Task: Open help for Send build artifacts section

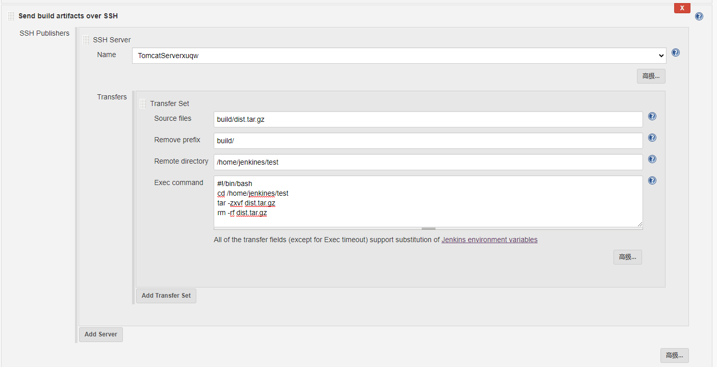Action: [x=699, y=16]
